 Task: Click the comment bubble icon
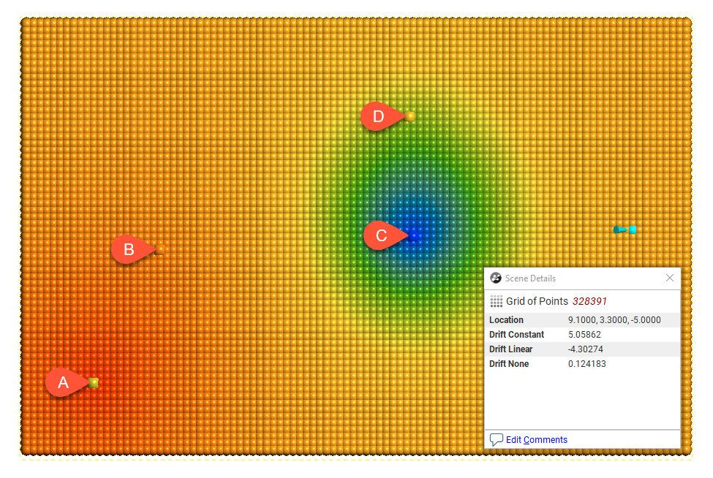(496, 439)
